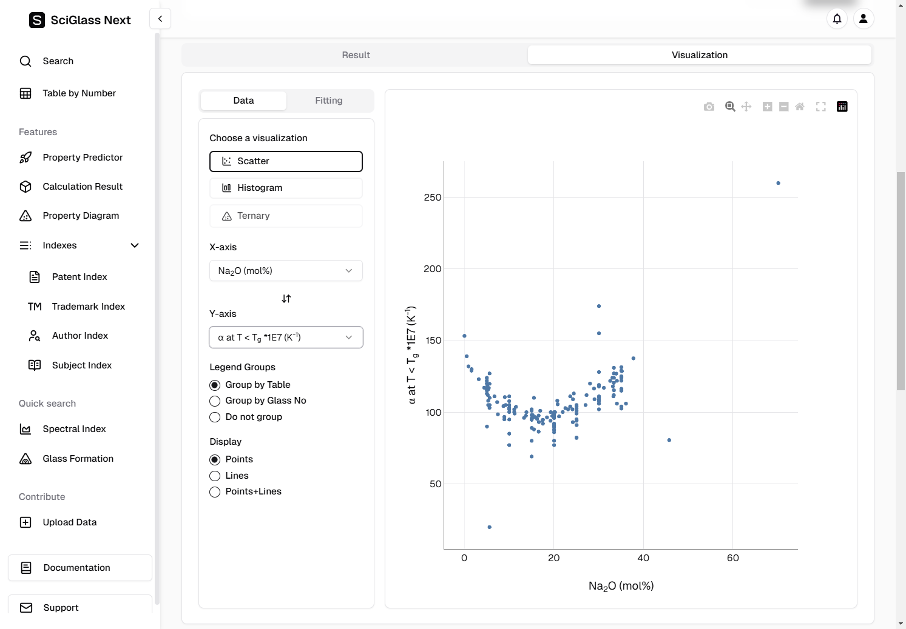Download the plot using the camera icon
906x629 pixels.
(x=709, y=107)
